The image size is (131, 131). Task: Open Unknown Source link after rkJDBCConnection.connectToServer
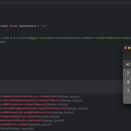[57, 104]
